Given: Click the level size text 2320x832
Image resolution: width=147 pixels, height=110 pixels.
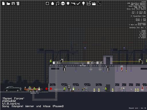Looking at the screenshot, I should (x=9, y=101).
